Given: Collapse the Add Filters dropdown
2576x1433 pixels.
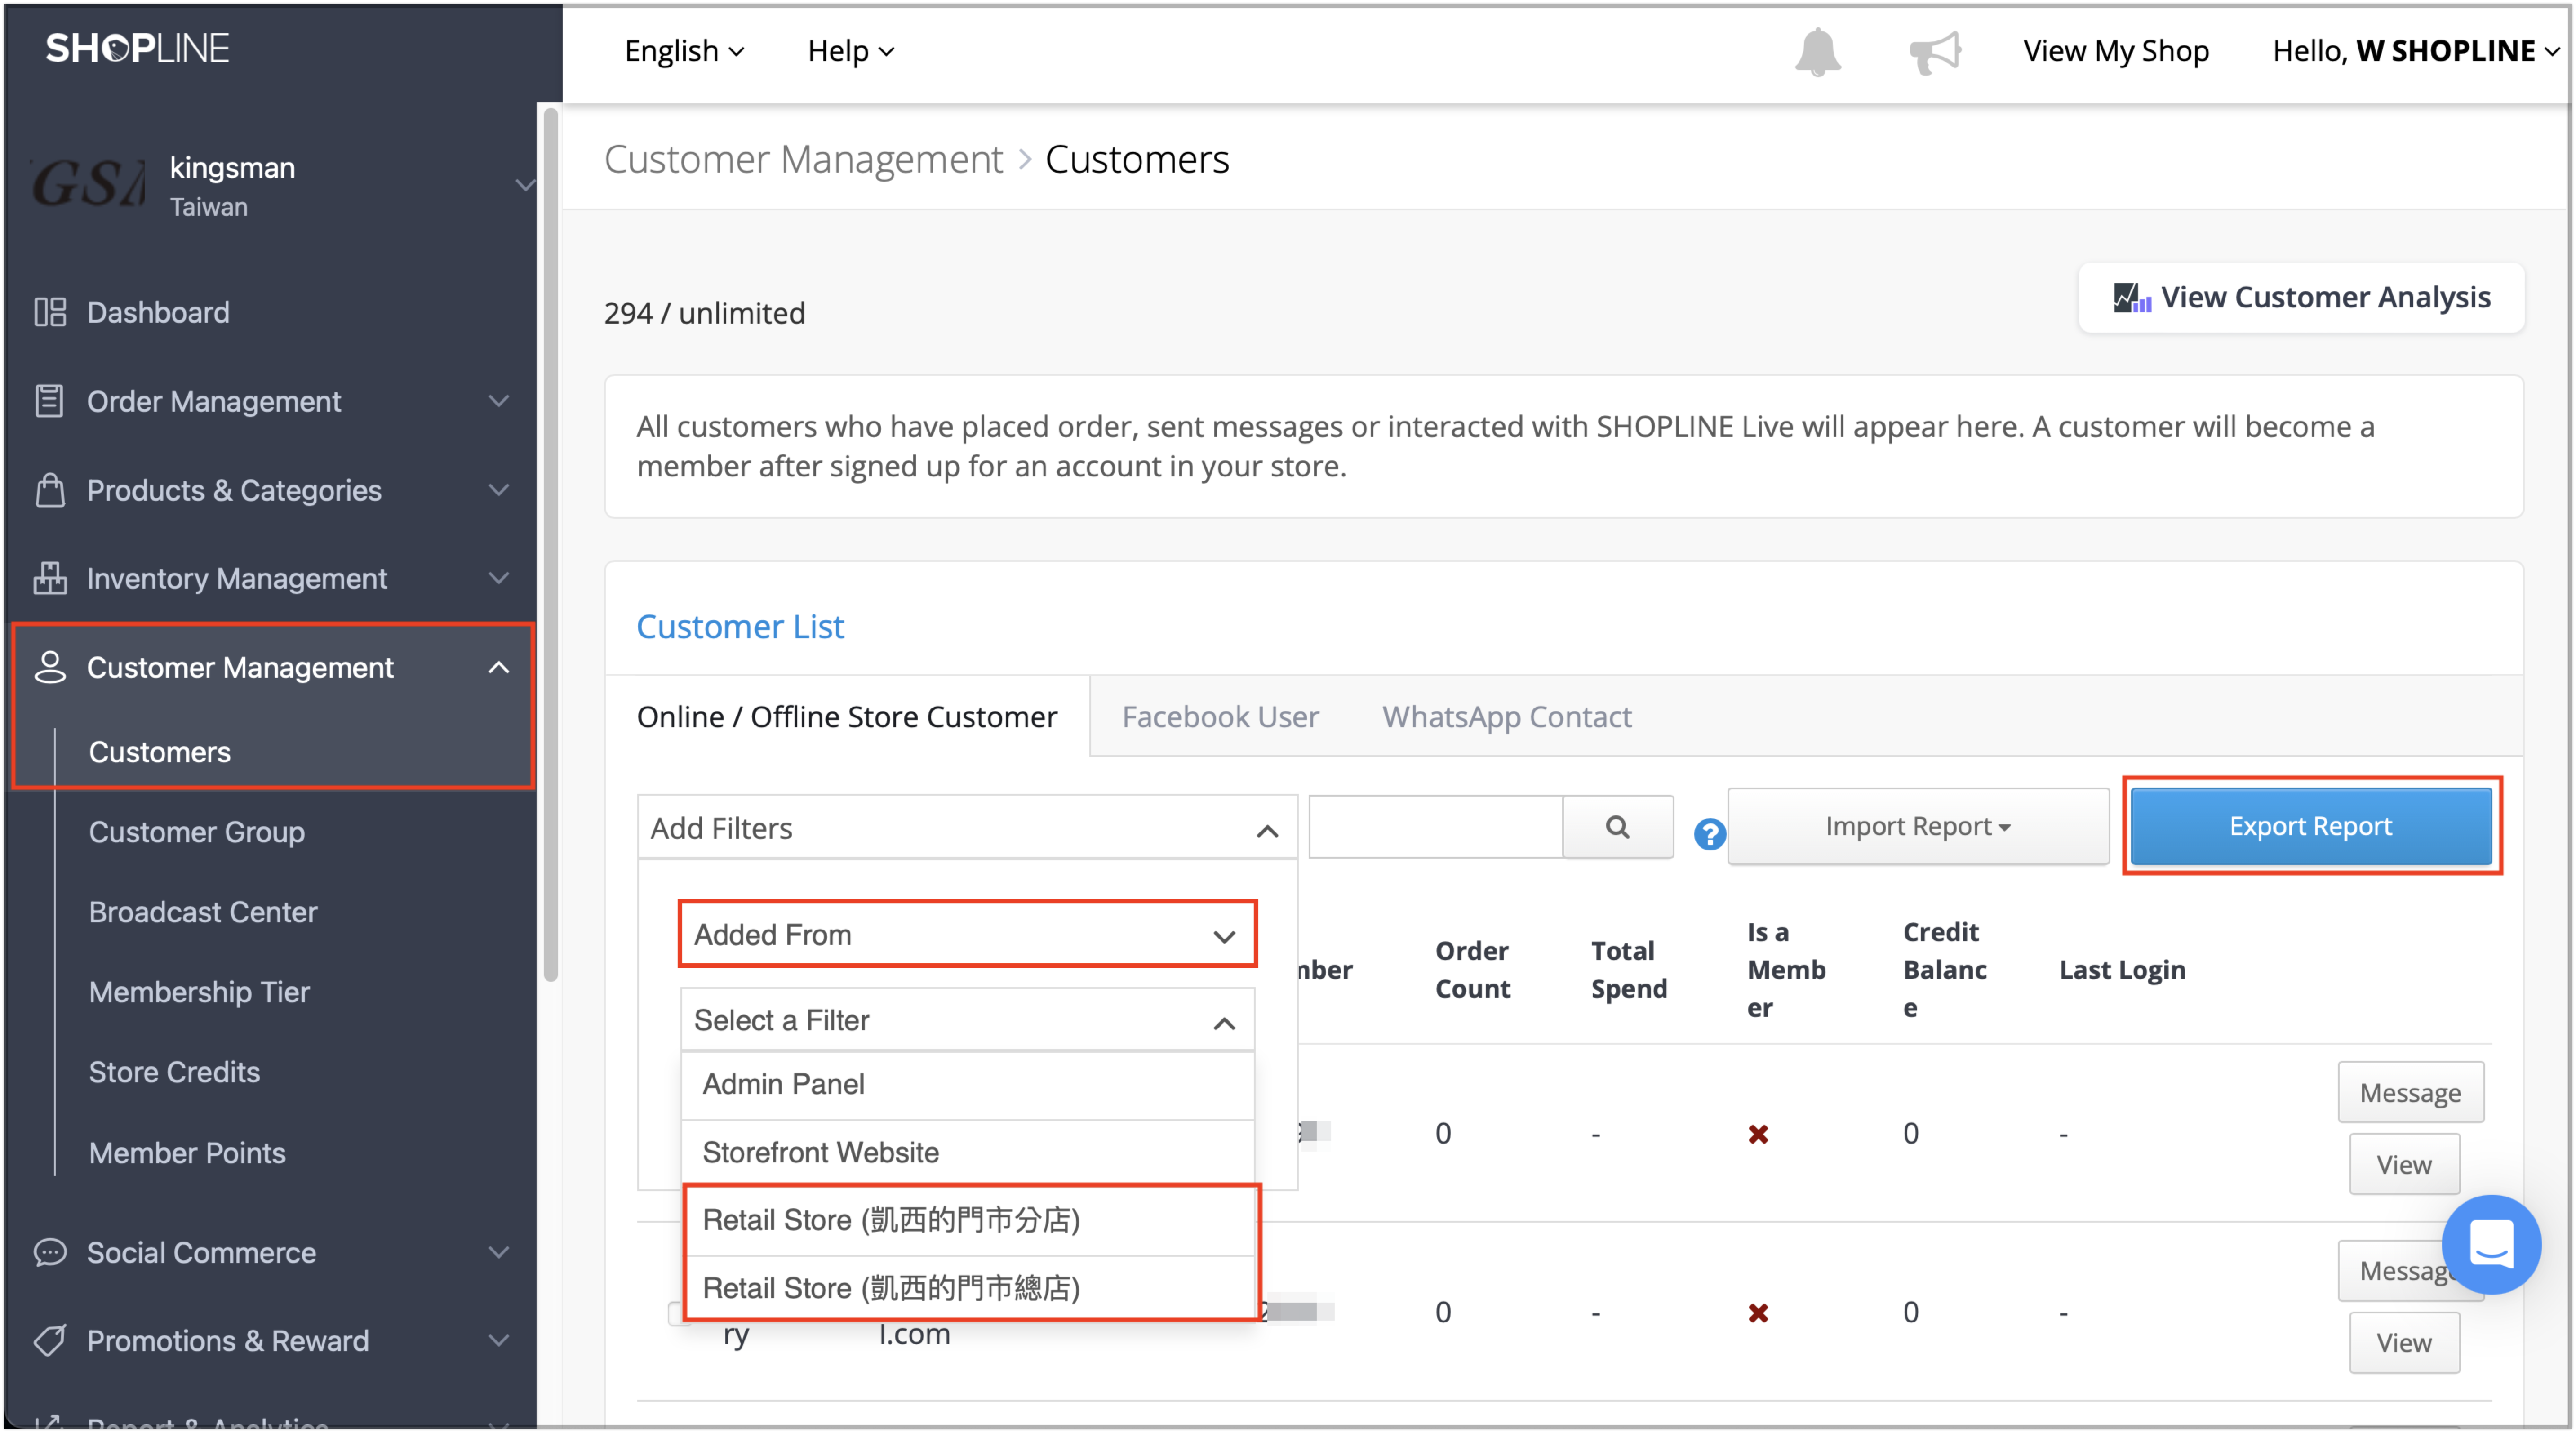Looking at the screenshot, I should [967, 828].
